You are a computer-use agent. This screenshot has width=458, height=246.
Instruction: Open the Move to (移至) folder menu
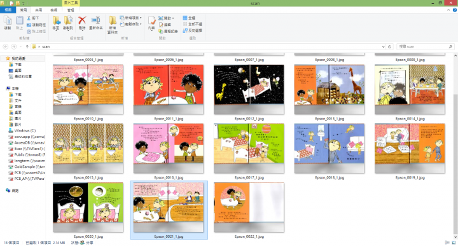pos(56,23)
